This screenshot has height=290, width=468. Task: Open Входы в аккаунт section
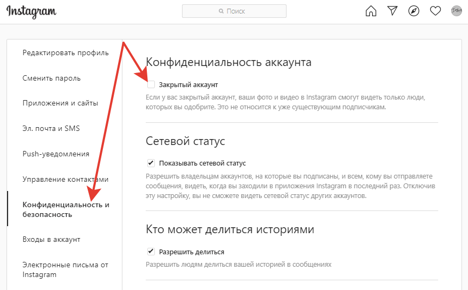(51, 239)
